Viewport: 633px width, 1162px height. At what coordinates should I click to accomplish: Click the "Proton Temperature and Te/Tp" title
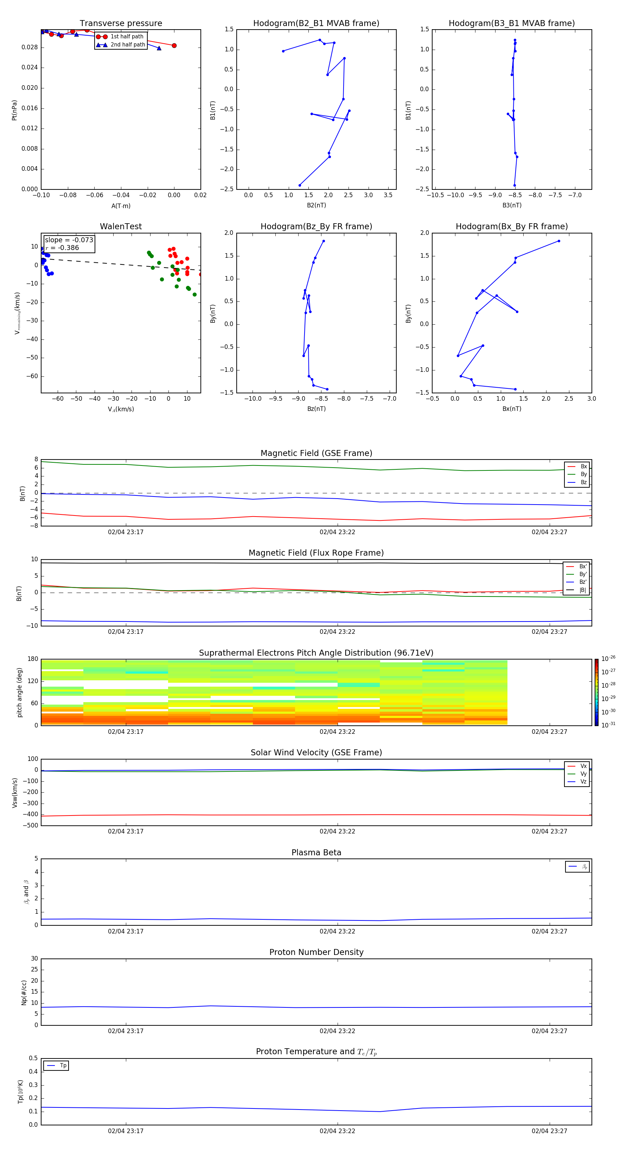pyautogui.click(x=316, y=1052)
